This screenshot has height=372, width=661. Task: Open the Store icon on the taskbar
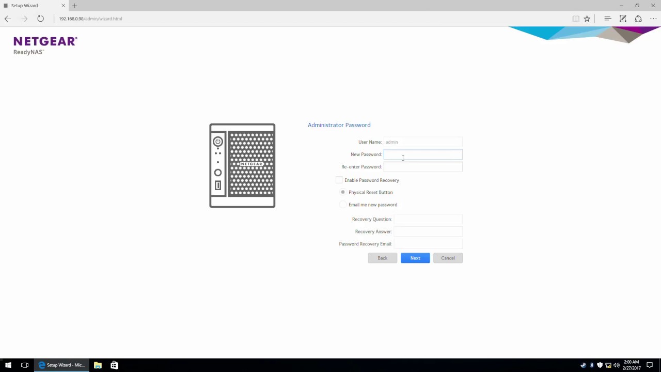tap(114, 365)
